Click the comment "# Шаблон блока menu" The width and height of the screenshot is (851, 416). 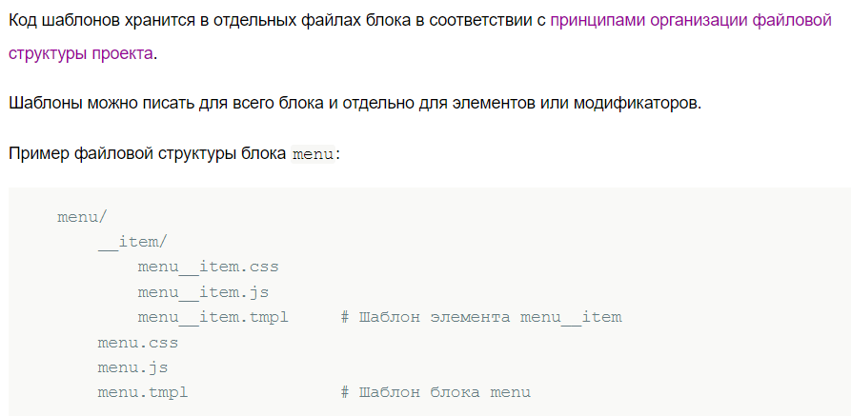436,393
